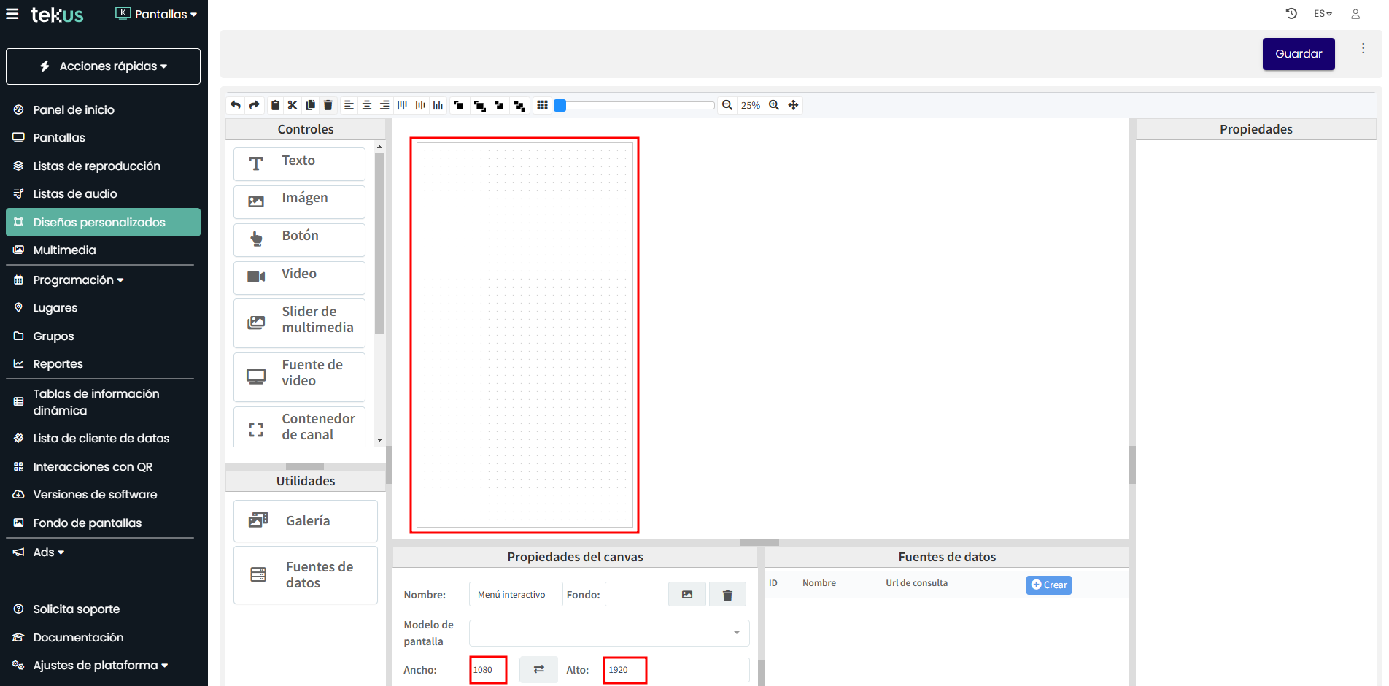Open the Modelo de pantalla dropdown
This screenshot has height=686, width=1389.
(608, 633)
